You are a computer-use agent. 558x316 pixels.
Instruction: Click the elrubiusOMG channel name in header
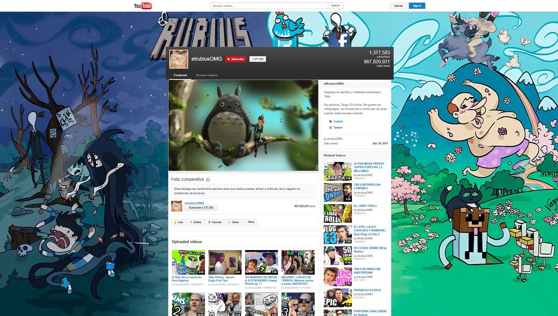[x=207, y=58]
